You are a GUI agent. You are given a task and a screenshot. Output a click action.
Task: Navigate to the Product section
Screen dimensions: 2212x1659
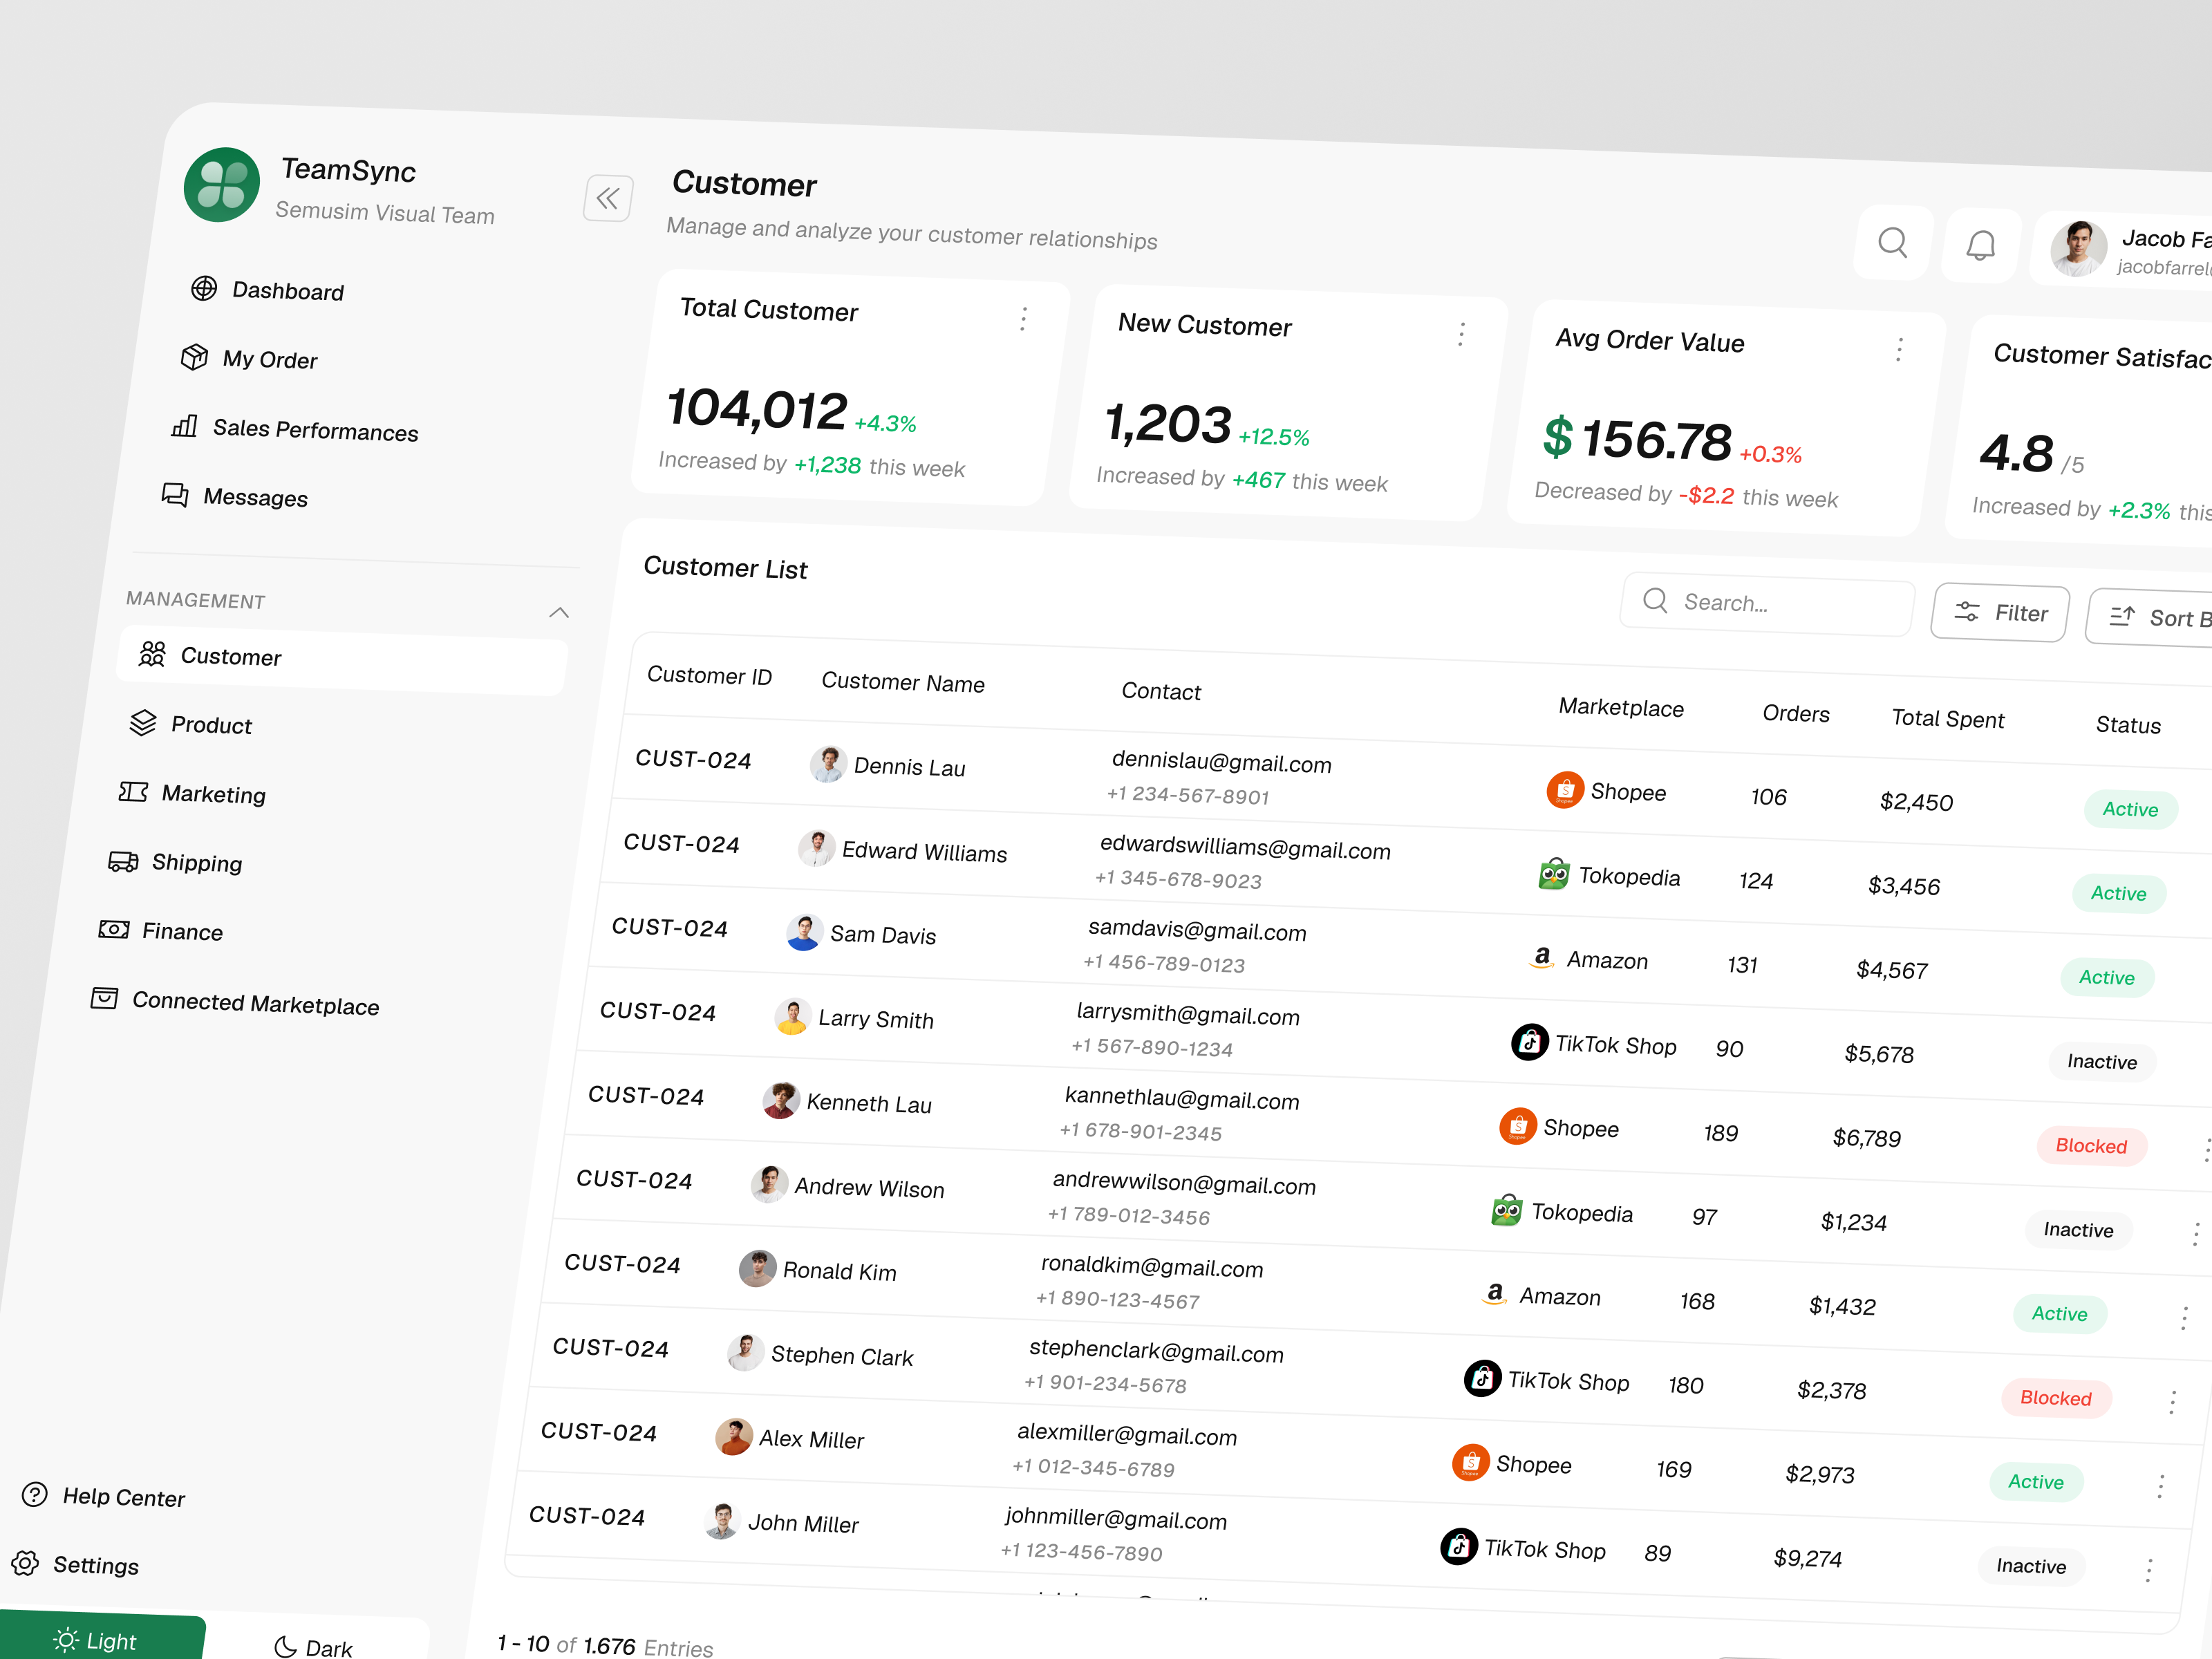click(211, 724)
